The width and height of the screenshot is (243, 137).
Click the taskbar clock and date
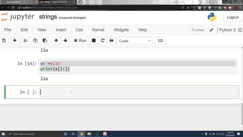coord(230,134)
